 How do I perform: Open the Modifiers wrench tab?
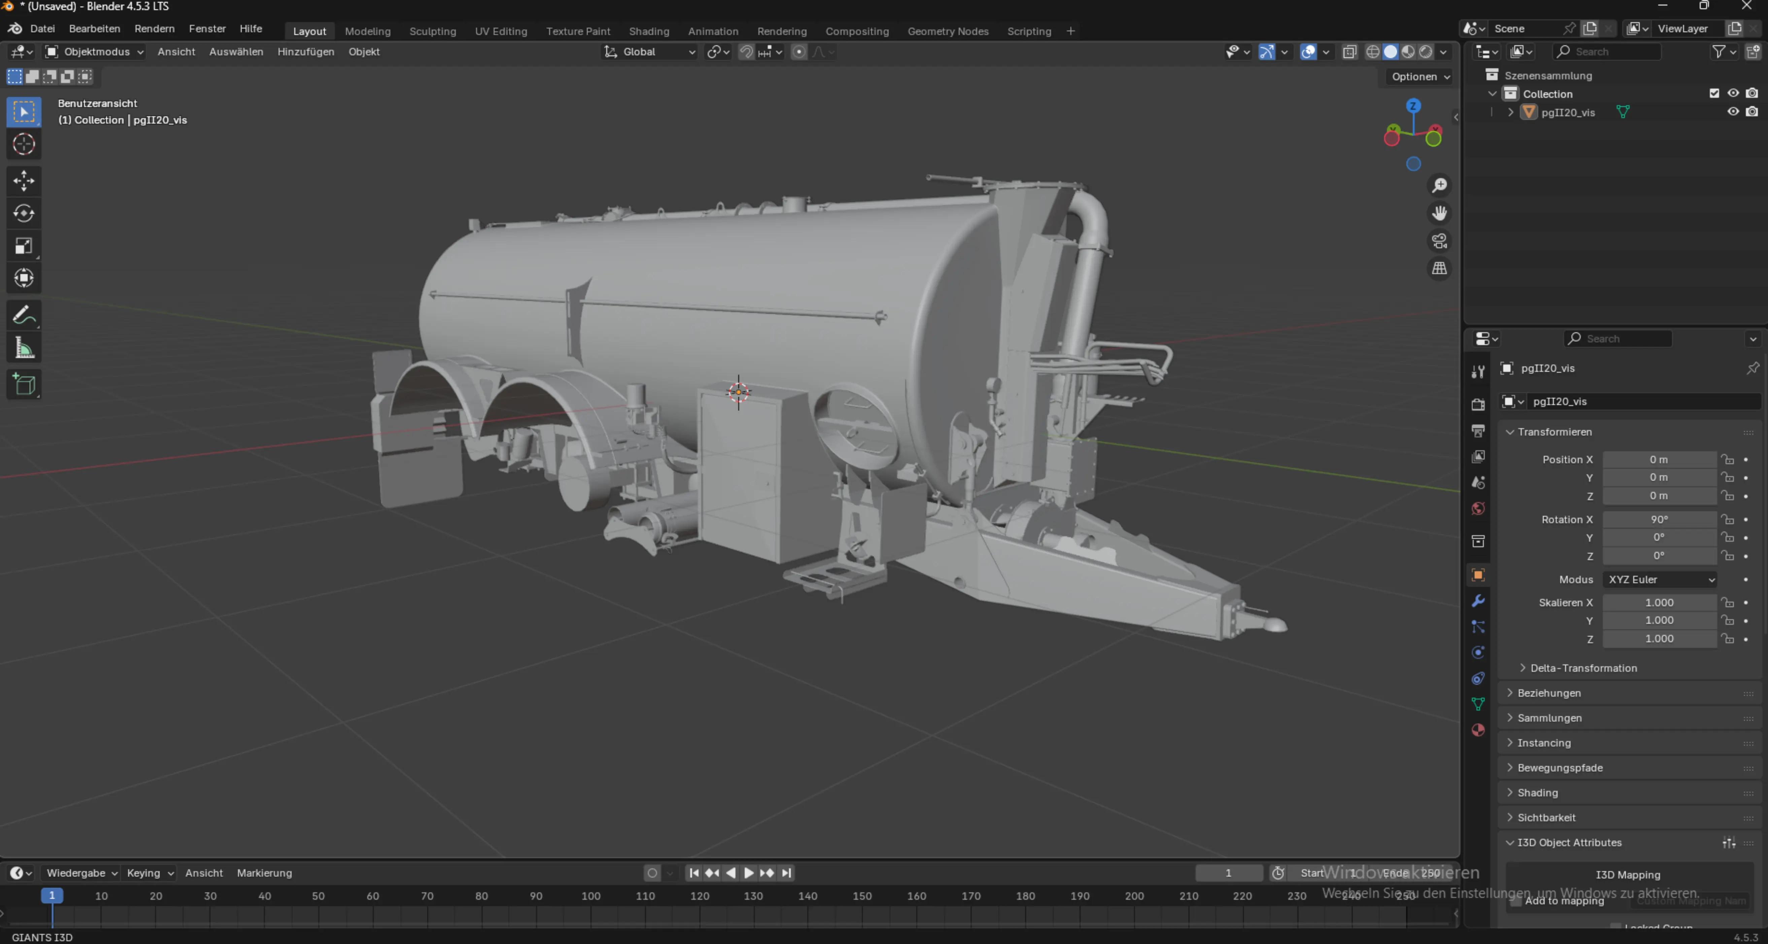click(1478, 601)
